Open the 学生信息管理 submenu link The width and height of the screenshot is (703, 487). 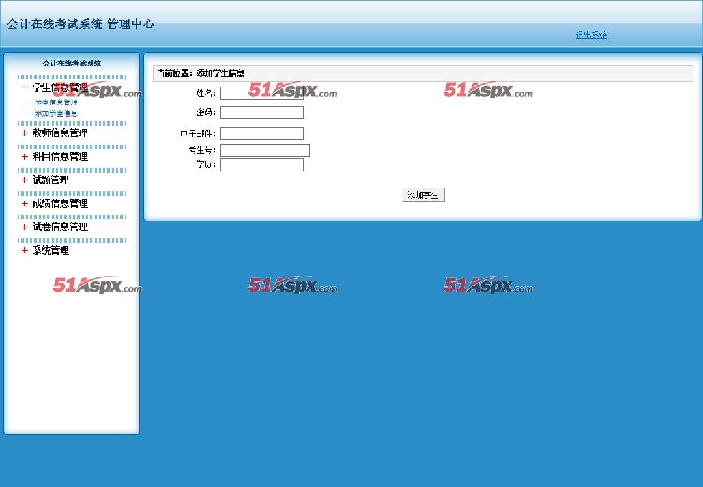tap(56, 102)
